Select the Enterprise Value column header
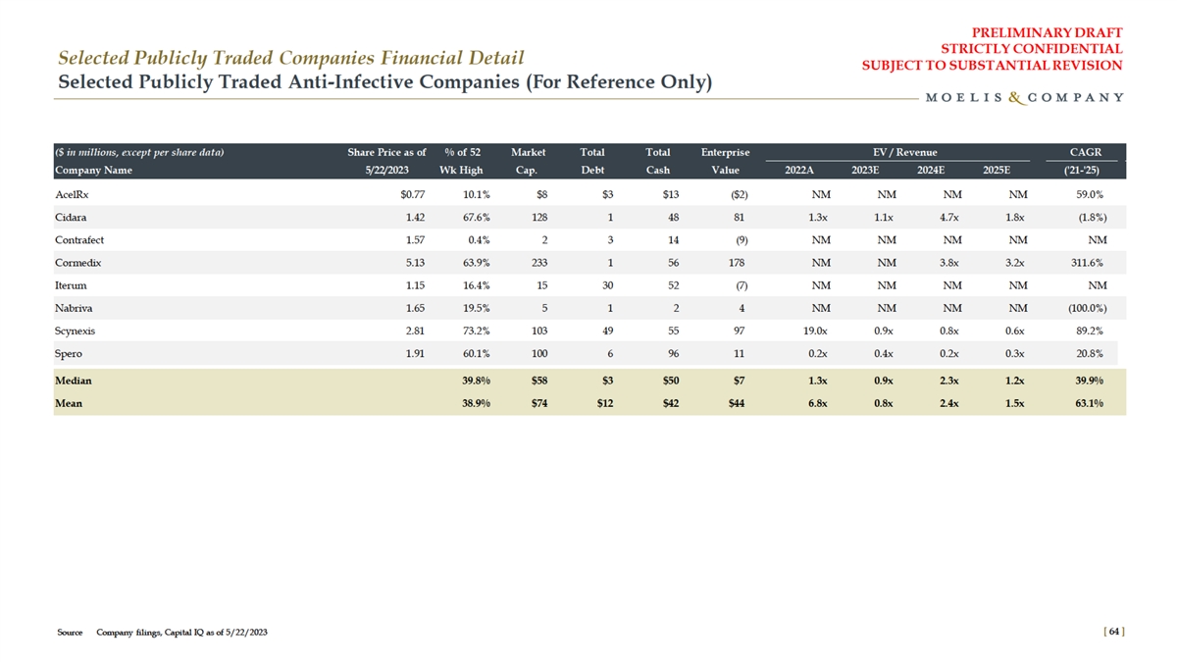 pos(725,161)
